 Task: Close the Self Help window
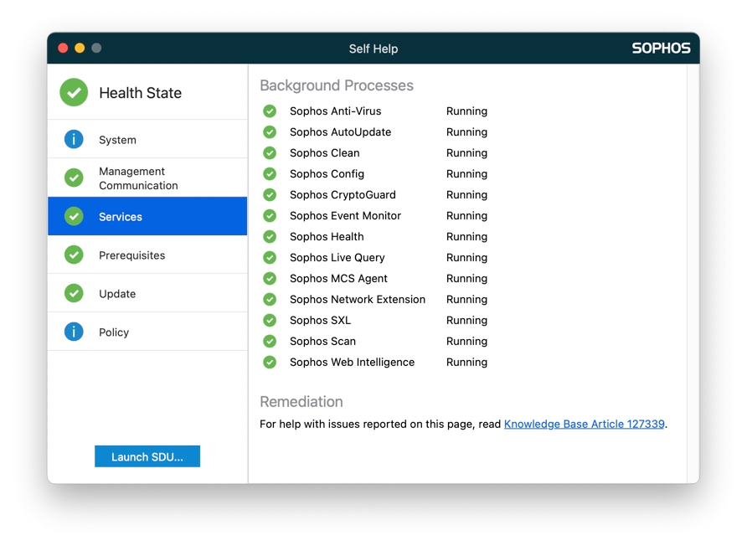point(63,48)
